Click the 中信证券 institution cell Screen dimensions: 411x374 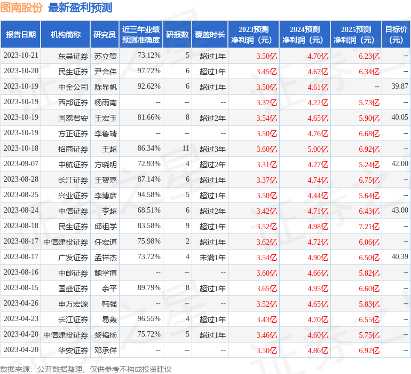73,211
